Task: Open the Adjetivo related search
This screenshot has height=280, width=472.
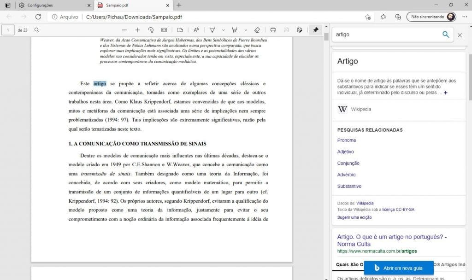Action: [x=346, y=152]
